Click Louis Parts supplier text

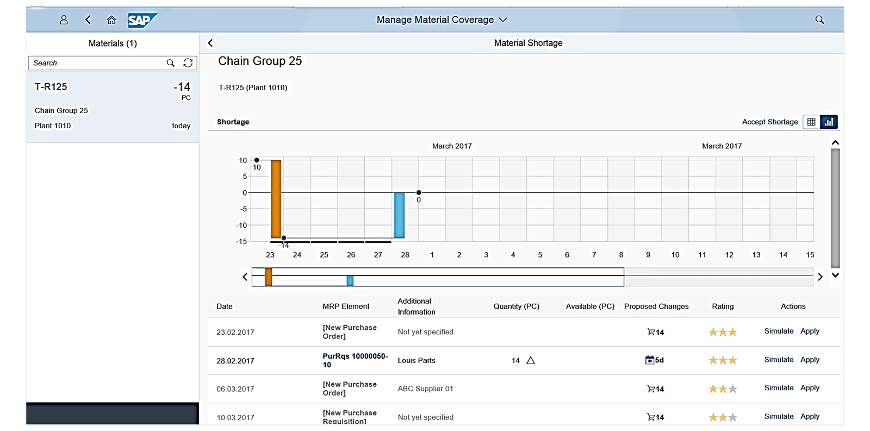click(417, 360)
